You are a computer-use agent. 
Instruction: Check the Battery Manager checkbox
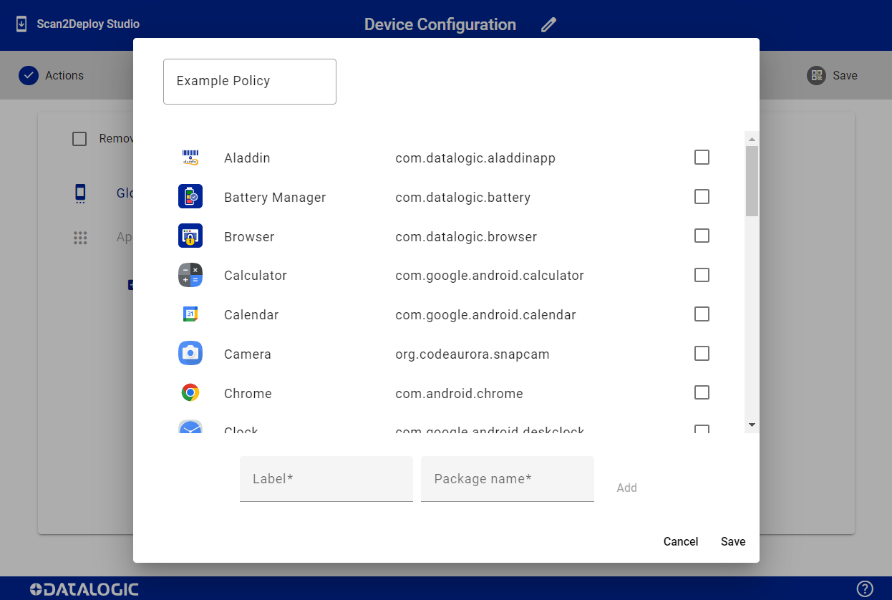[x=702, y=197]
